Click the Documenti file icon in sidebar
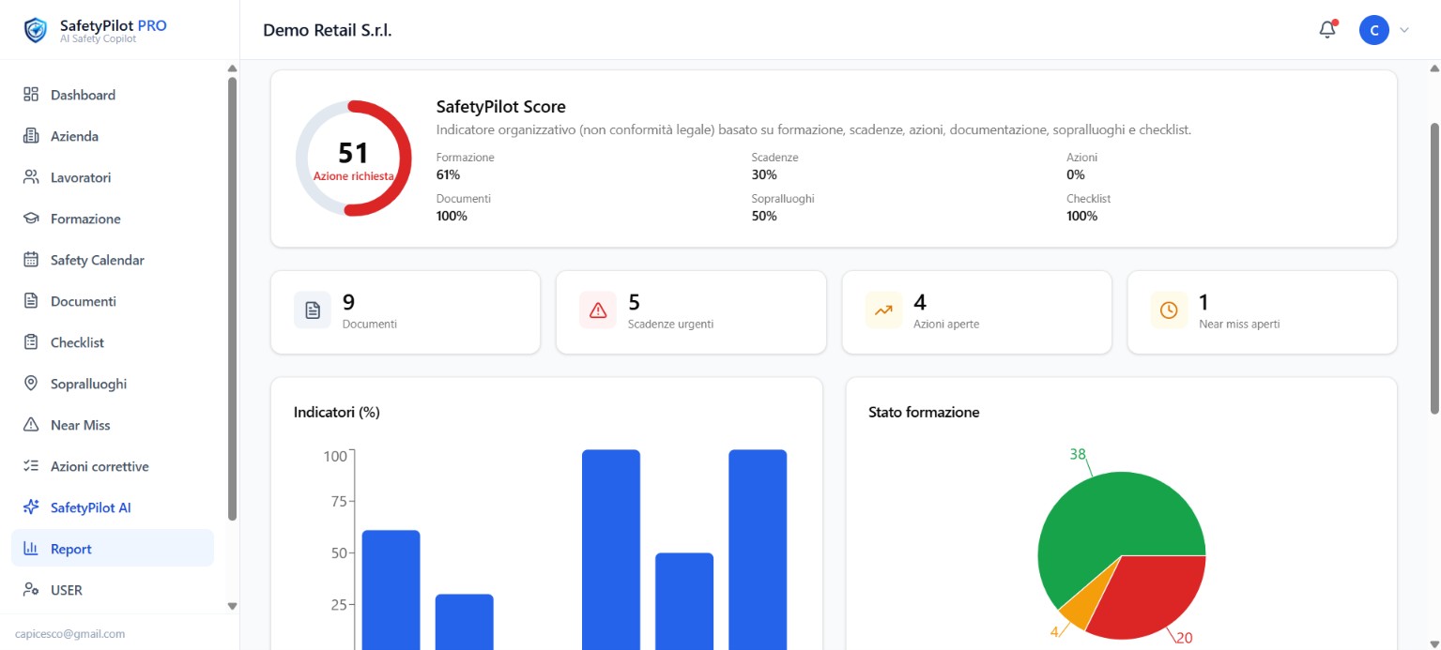 [31, 301]
